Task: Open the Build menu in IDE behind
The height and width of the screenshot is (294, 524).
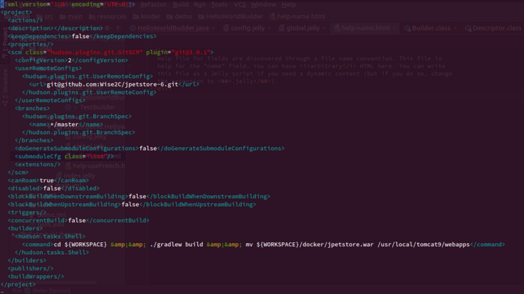Action: tap(181, 5)
